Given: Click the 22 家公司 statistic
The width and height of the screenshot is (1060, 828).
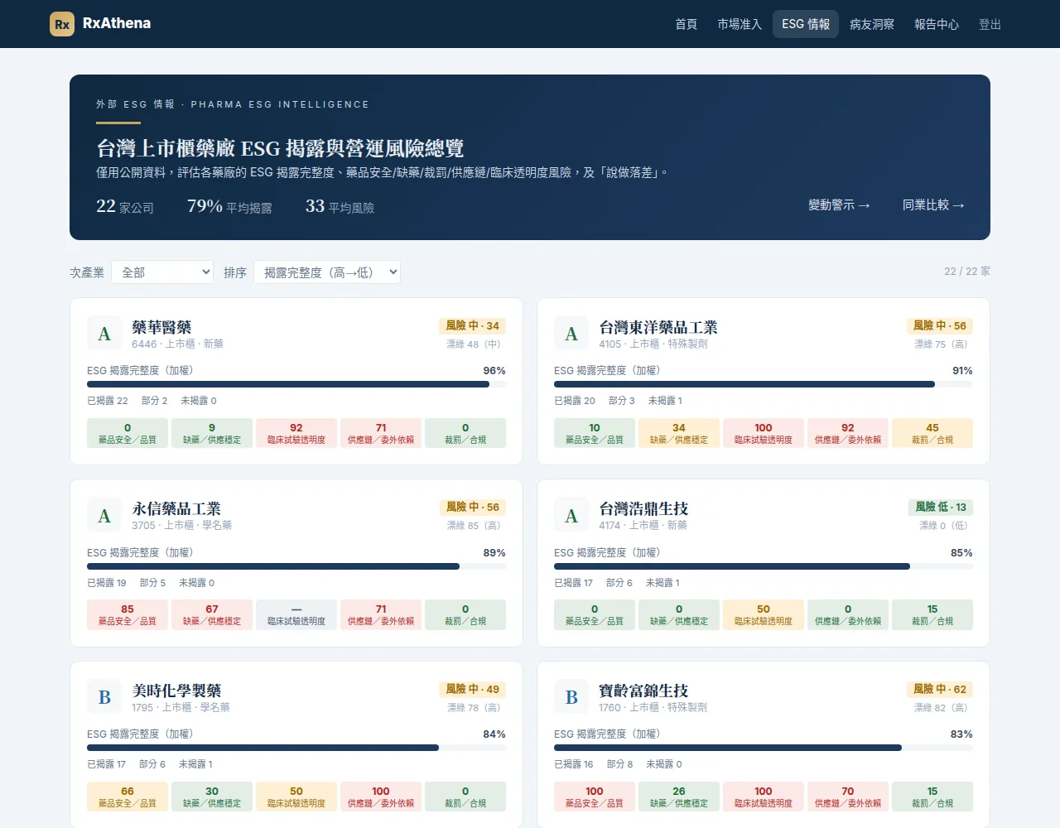Looking at the screenshot, I should coord(125,206).
